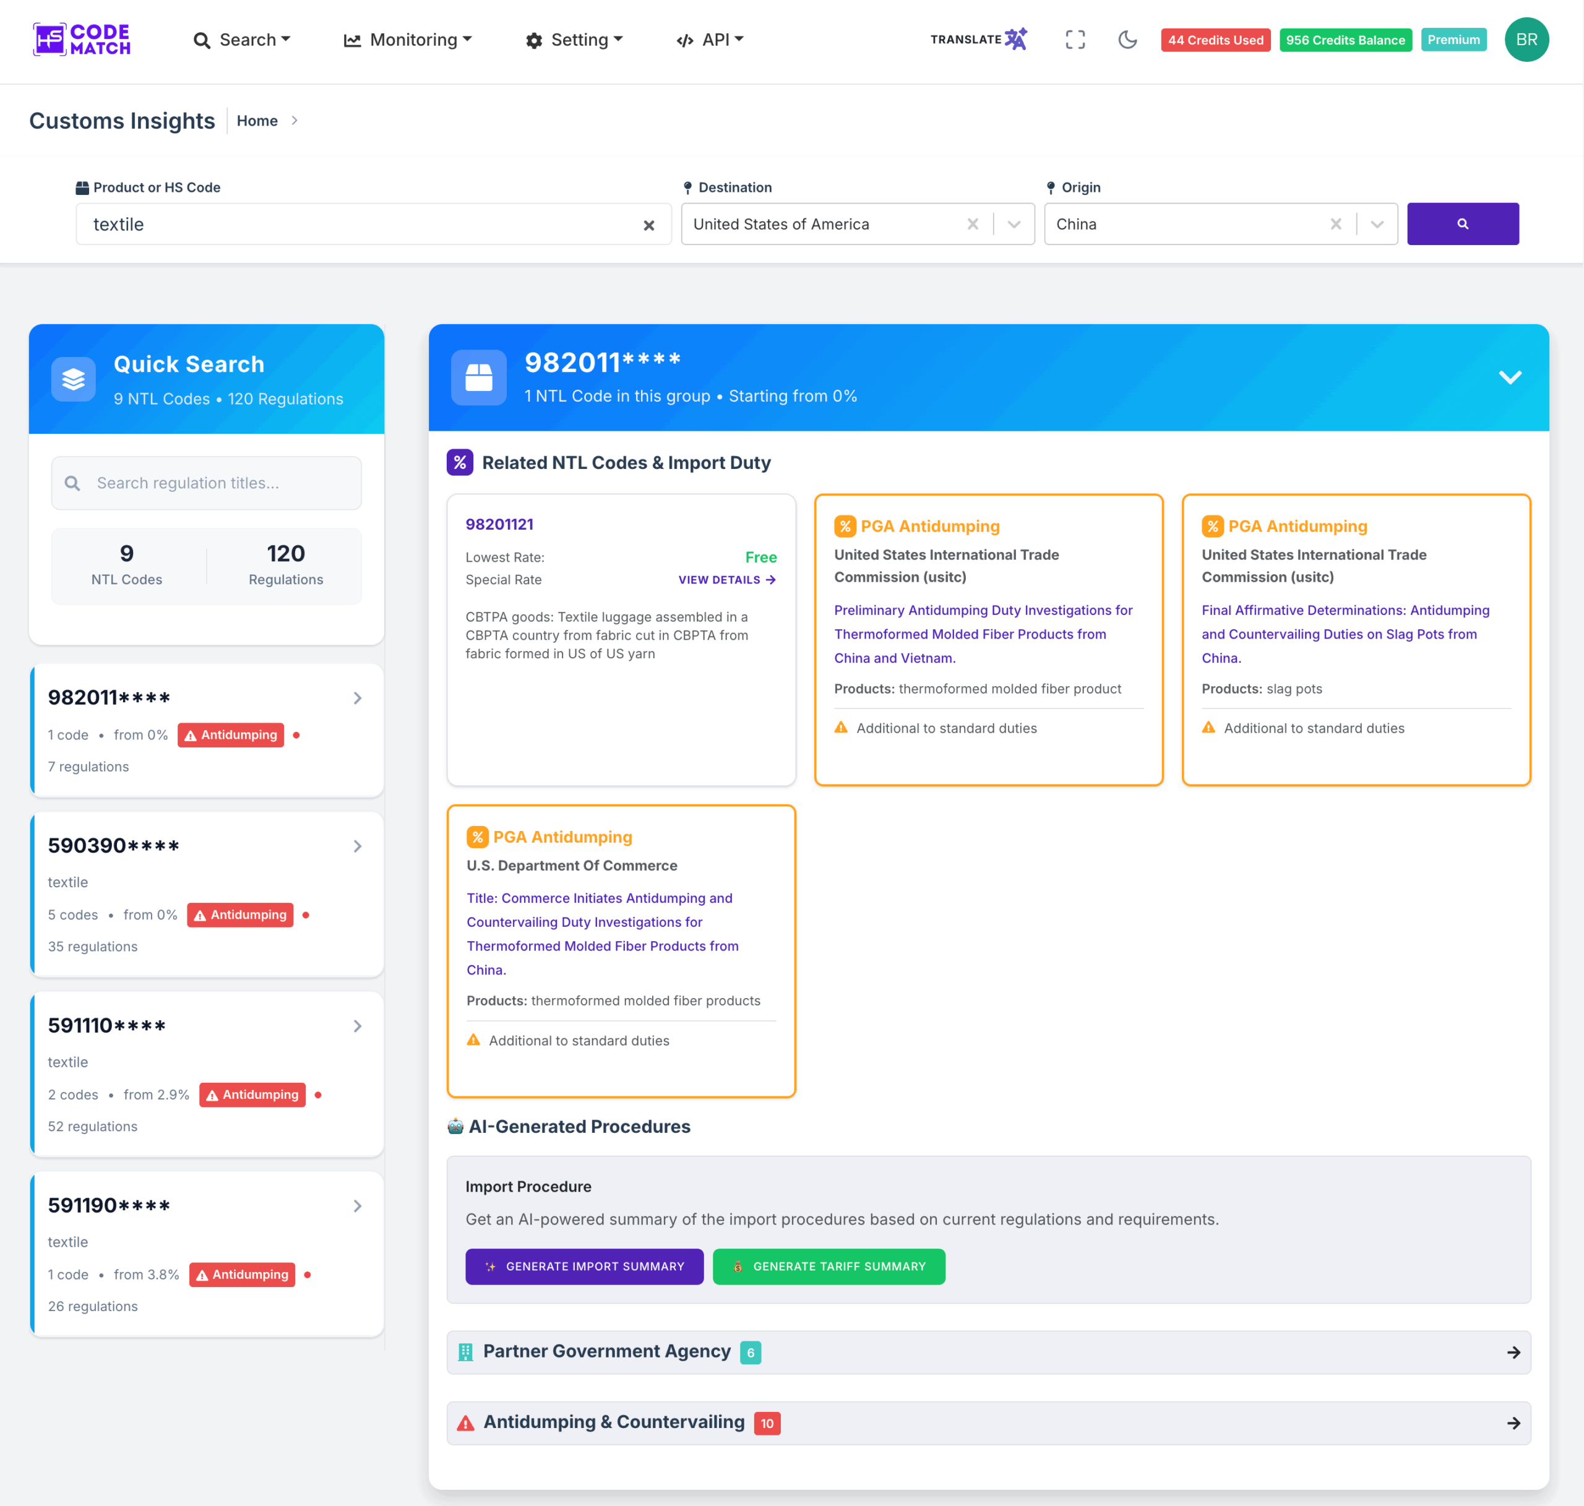Image resolution: width=1584 pixels, height=1506 pixels.
Task: Collapse the 982011**** group header chevron
Action: [x=1509, y=377]
